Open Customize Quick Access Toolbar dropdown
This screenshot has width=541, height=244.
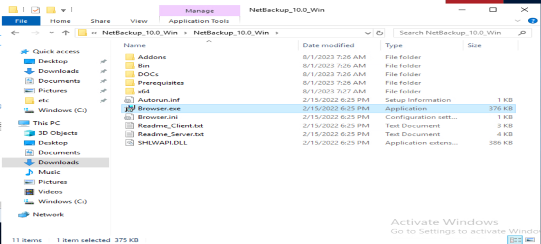(63, 10)
